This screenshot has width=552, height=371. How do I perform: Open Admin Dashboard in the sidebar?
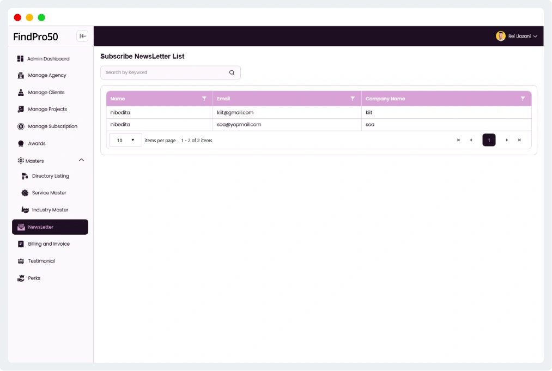[x=48, y=59]
